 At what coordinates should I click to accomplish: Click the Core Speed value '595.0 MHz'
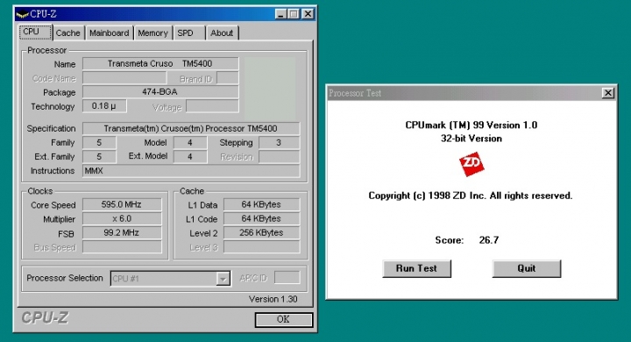coord(122,204)
